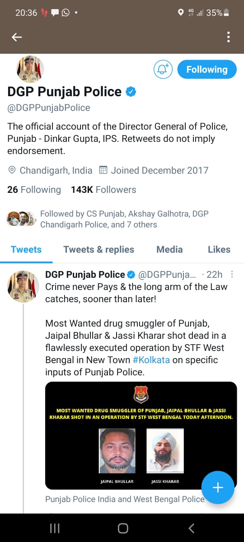
Task: Open the DGP Punjab Police profile picture
Action: (30, 69)
